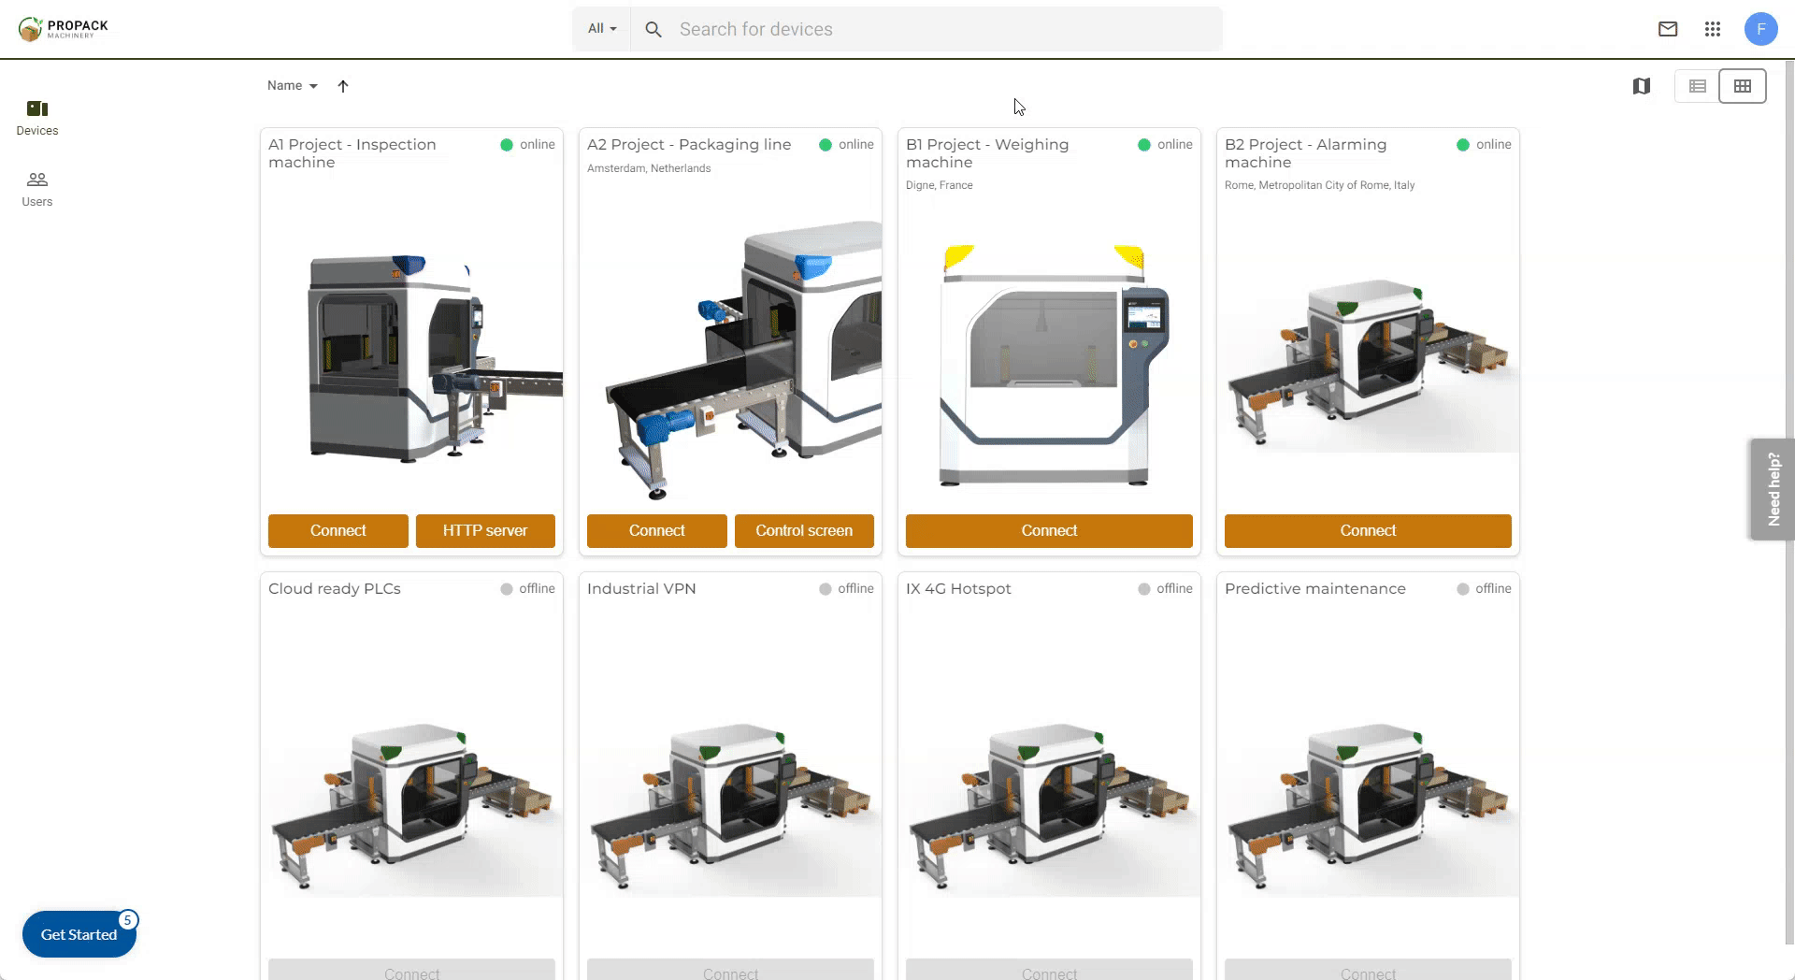The height and width of the screenshot is (980, 1795).
Task: Open the apps grid launcher icon
Action: tap(1713, 29)
